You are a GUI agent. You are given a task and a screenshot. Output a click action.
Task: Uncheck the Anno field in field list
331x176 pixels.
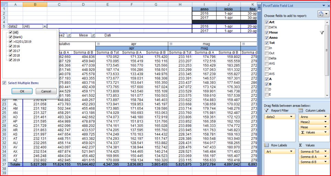click(x=267, y=38)
